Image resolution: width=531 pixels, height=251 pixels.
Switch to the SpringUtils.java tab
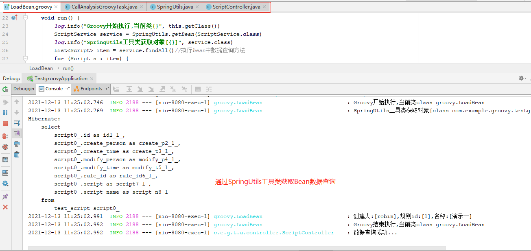[x=173, y=7]
